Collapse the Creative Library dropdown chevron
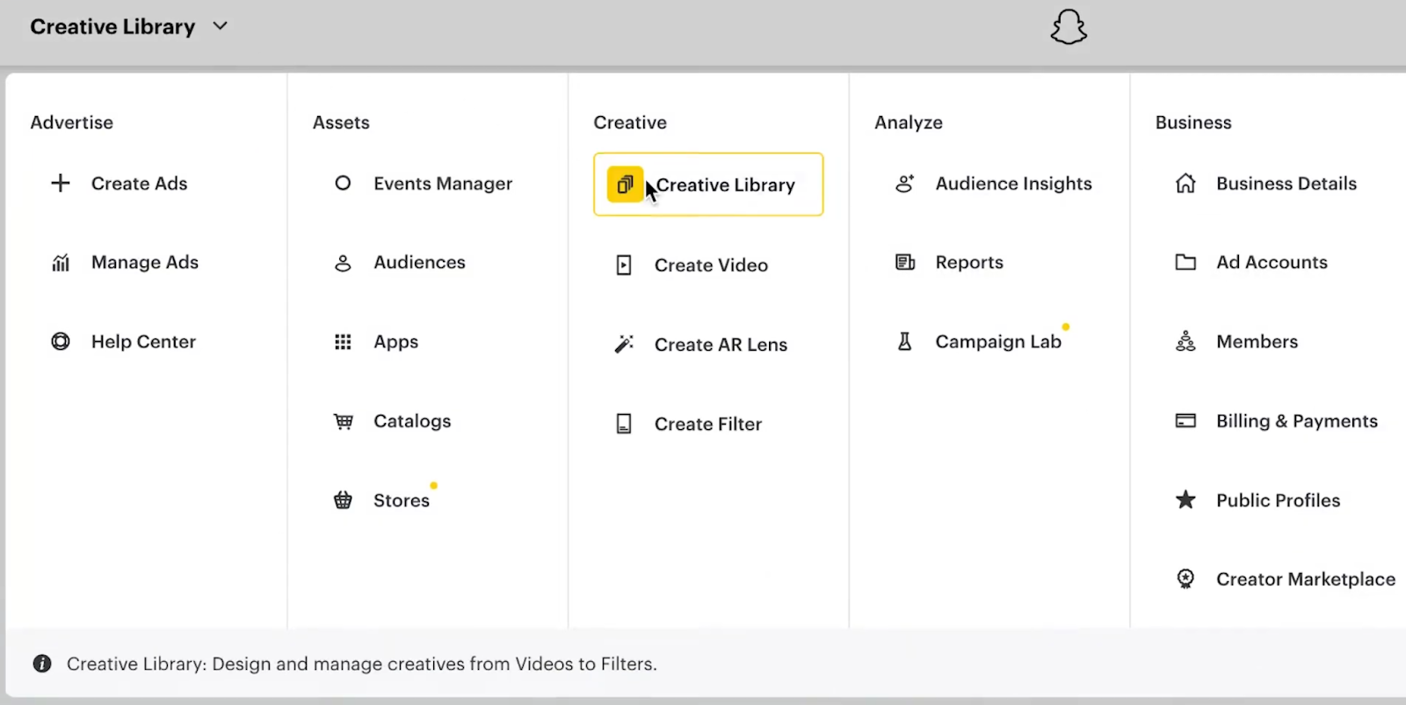 click(221, 26)
